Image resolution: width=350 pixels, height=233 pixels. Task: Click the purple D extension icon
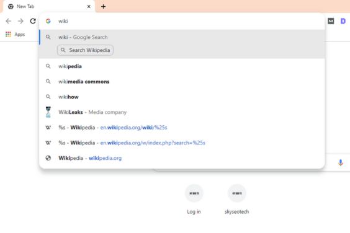pyautogui.click(x=343, y=21)
